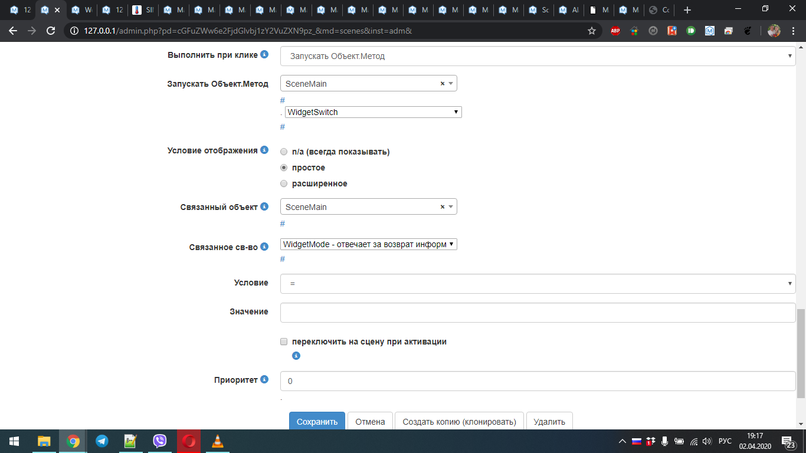Viewport: 806px width, 453px height.
Task: Choose the 'расширенное' display condition
Action: (x=284, y=183)
